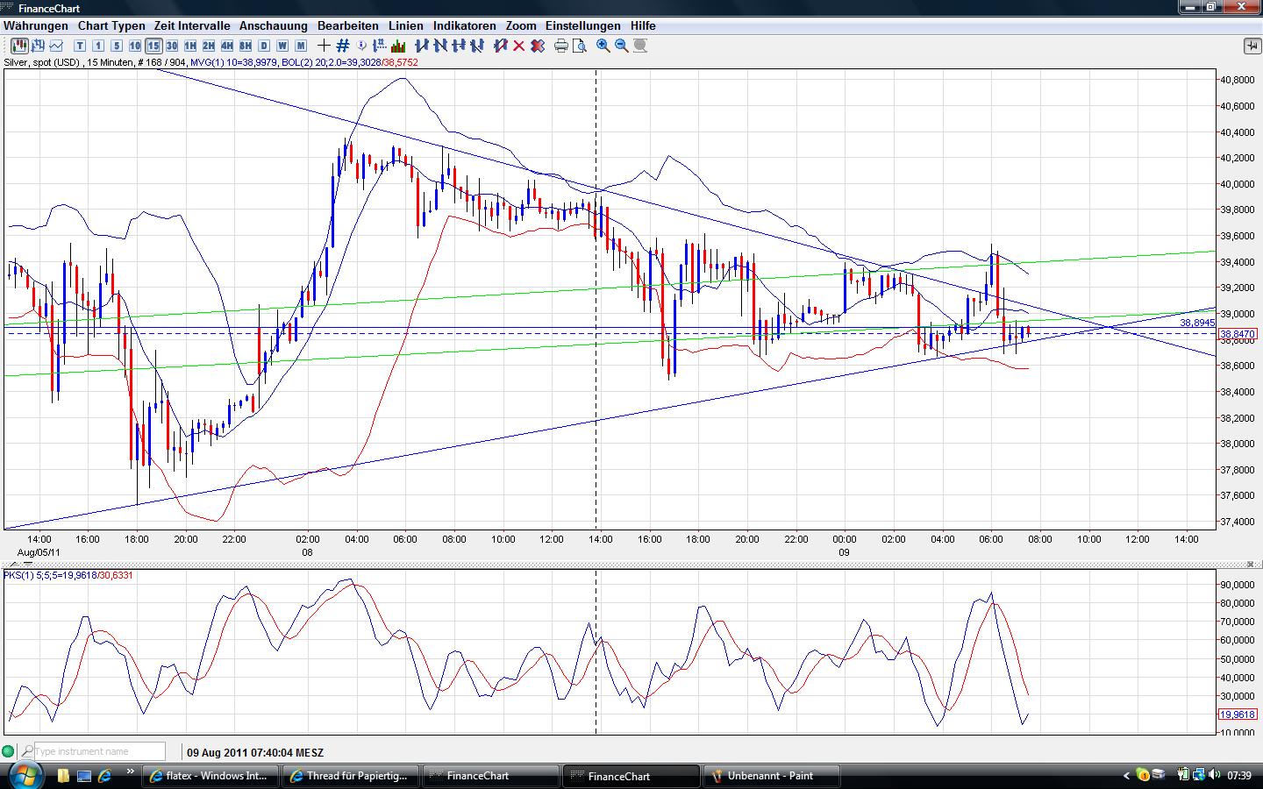Select the 30 minute interval toggle

(x=172, y=46)
